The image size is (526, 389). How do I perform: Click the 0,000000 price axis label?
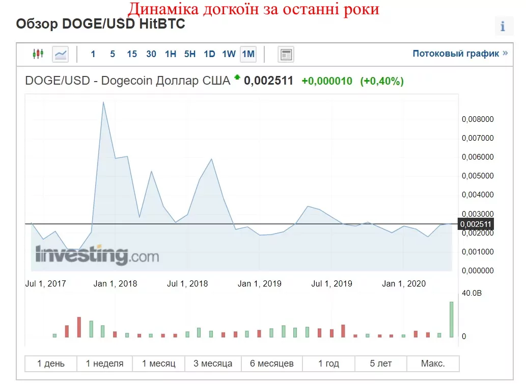[478, 270]
